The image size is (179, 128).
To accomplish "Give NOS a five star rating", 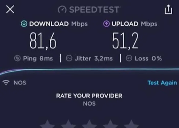I will point(131,124).
